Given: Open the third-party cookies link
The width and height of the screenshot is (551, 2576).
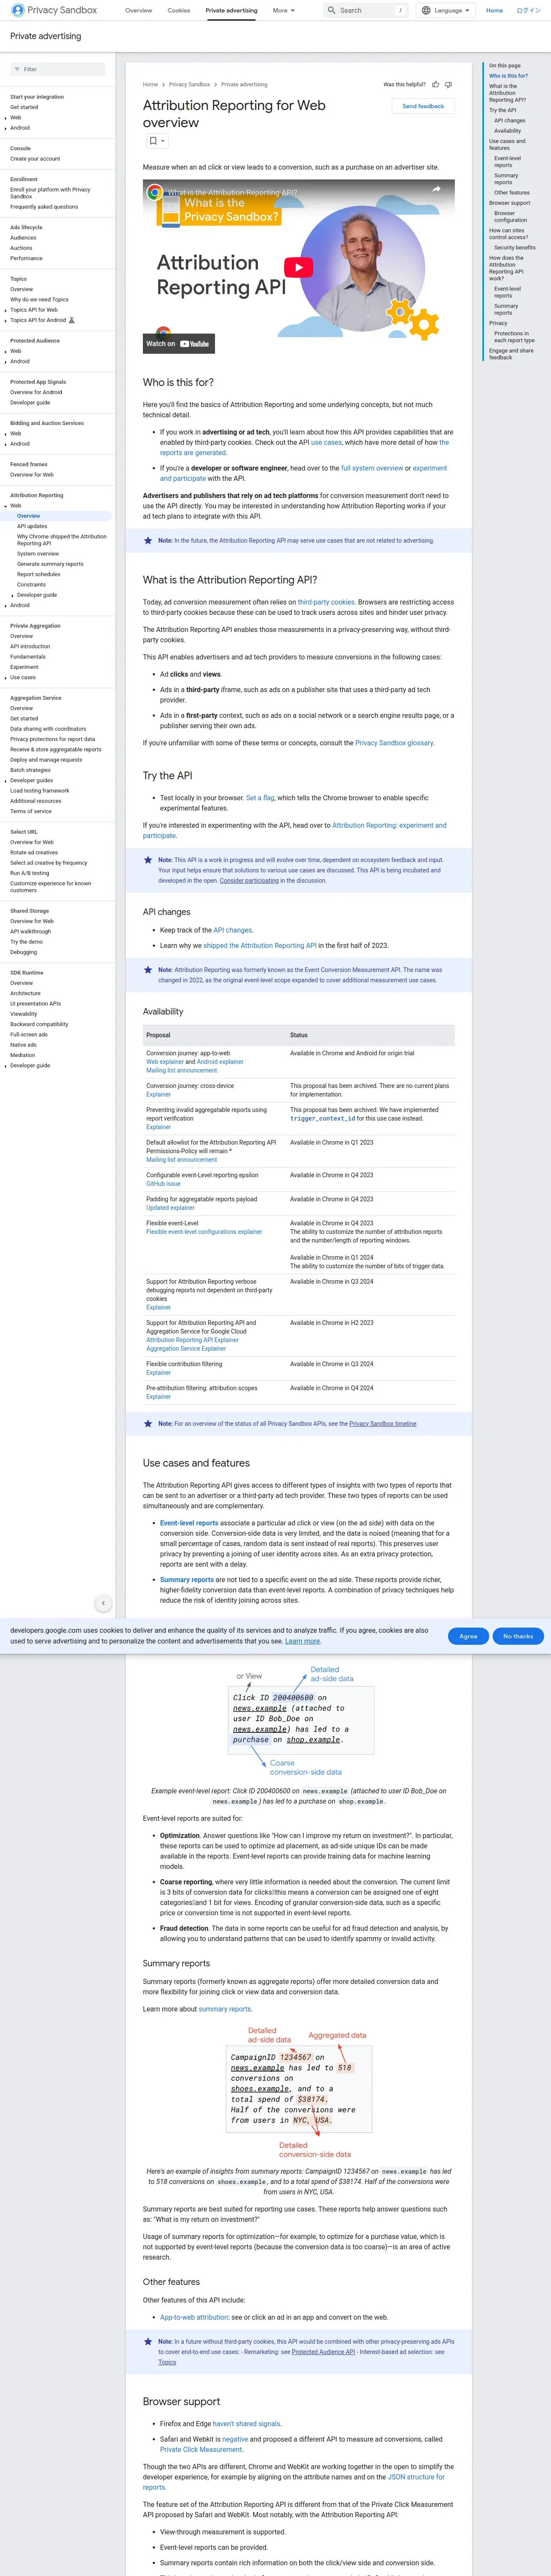Looking at the screenshot, I should click(326, 602).
